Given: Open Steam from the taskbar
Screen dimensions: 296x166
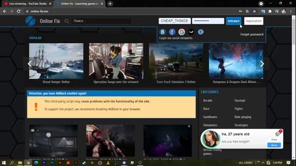Looking at the screenshot, I should (84, 163).
